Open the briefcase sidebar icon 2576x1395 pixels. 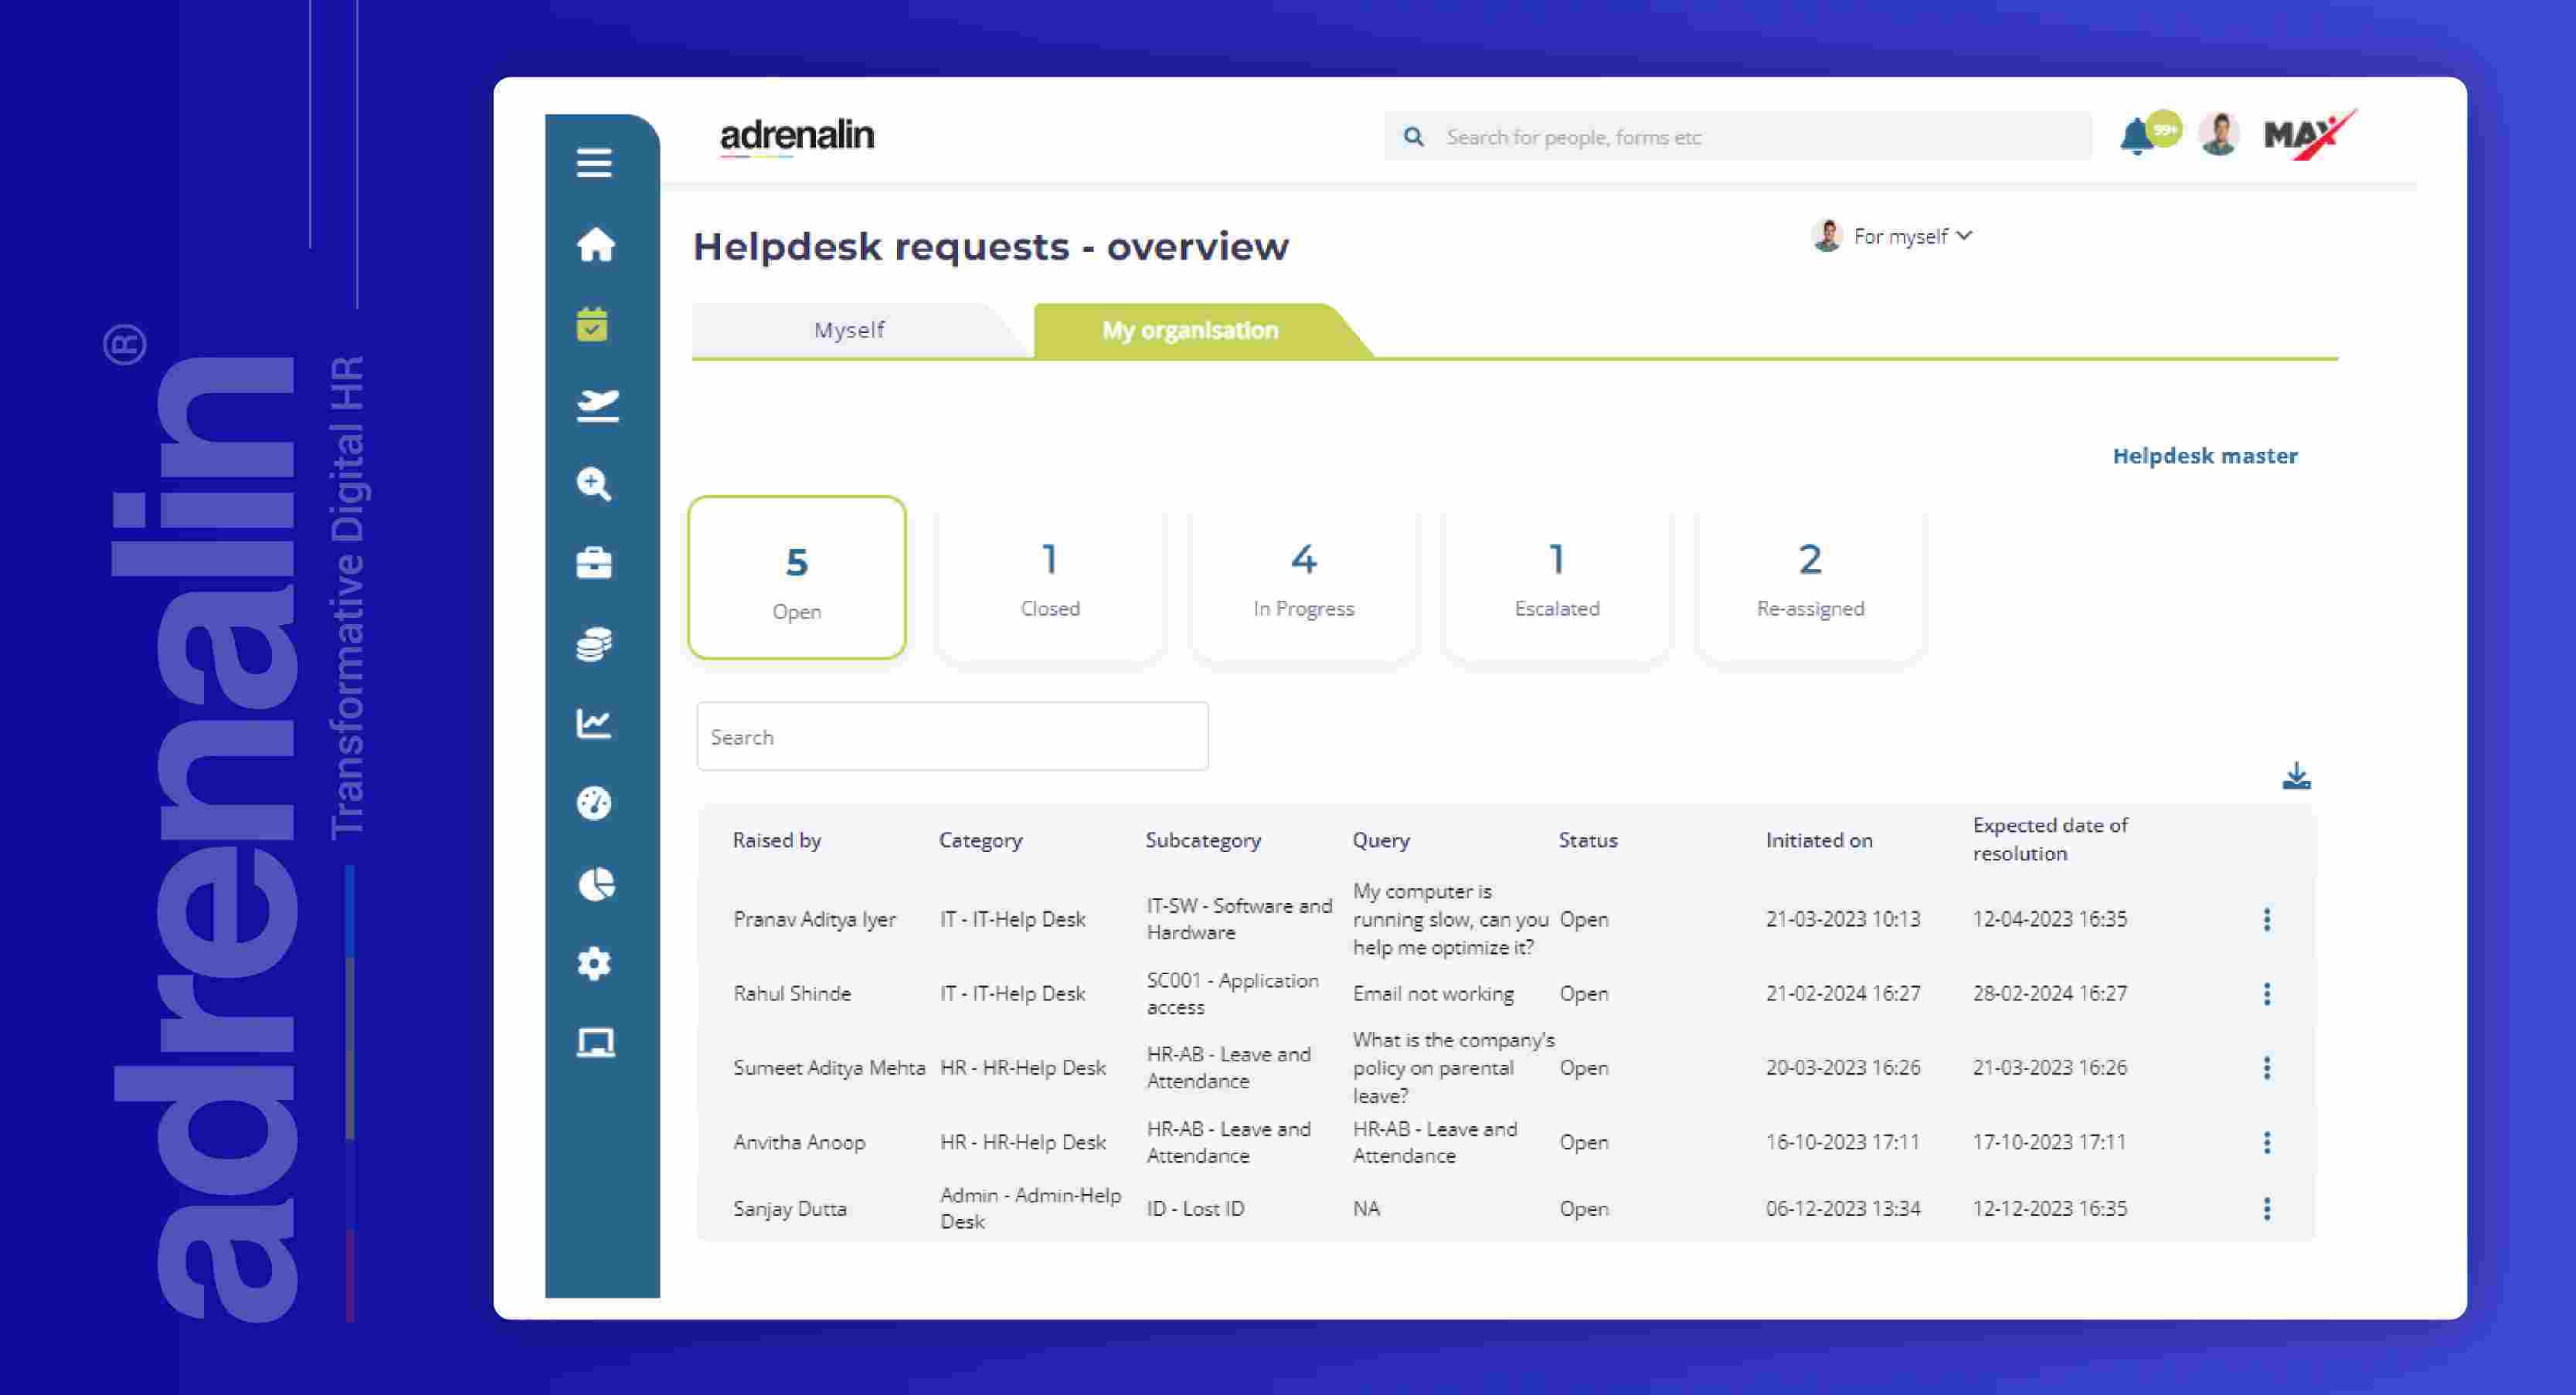click(594, 563)
